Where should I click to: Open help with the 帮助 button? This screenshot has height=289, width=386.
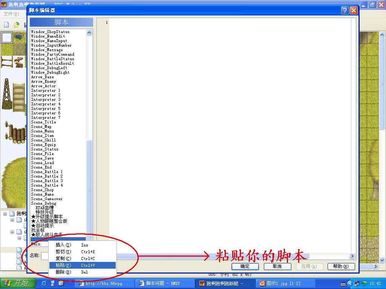click(341, 266)
